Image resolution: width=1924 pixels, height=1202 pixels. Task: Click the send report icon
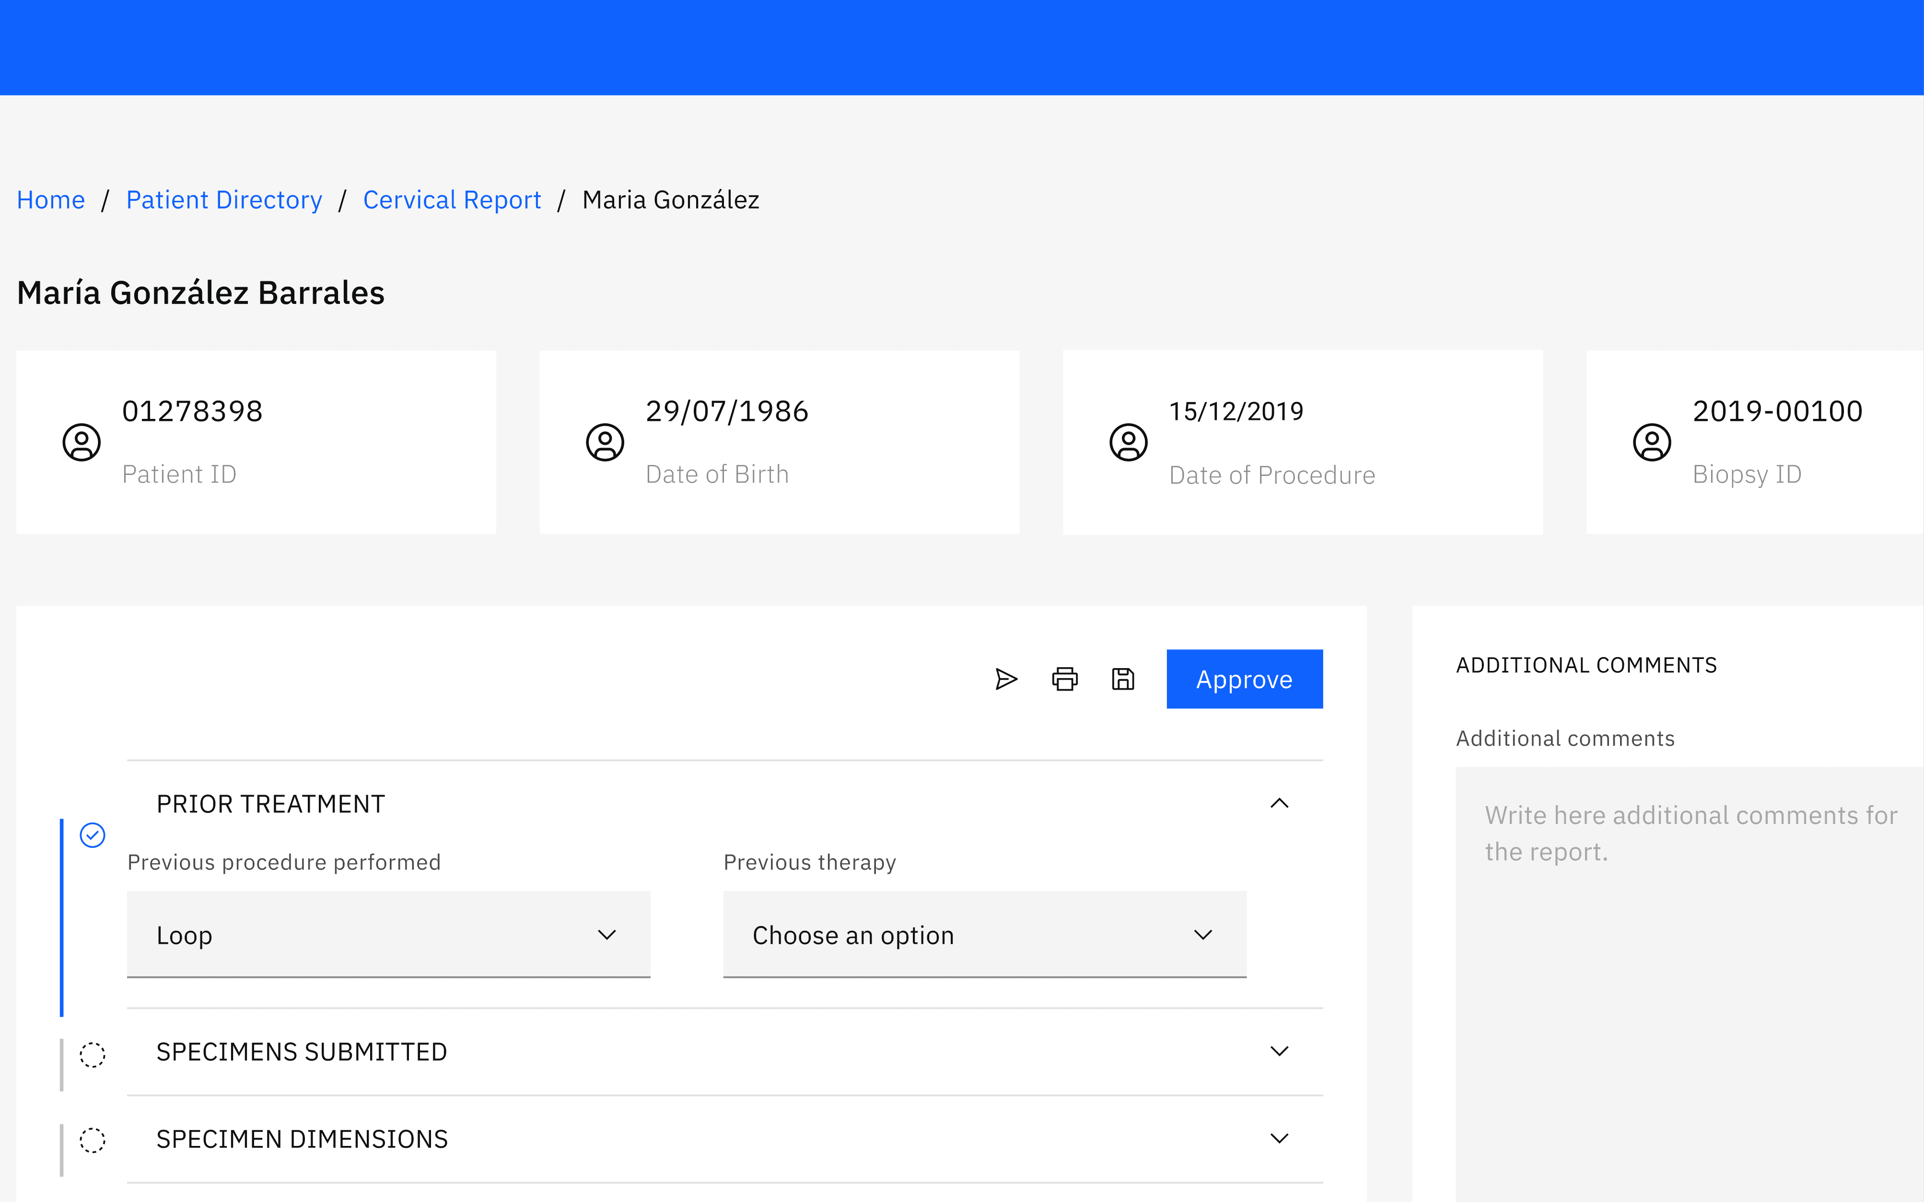coord(1006,679)
